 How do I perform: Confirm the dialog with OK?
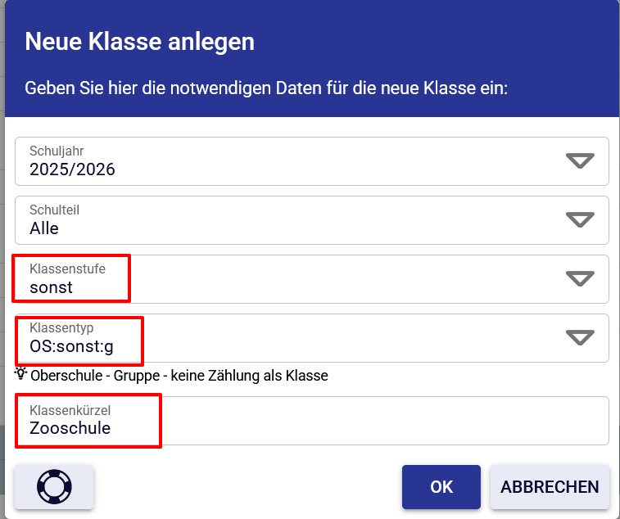point(441,487)
